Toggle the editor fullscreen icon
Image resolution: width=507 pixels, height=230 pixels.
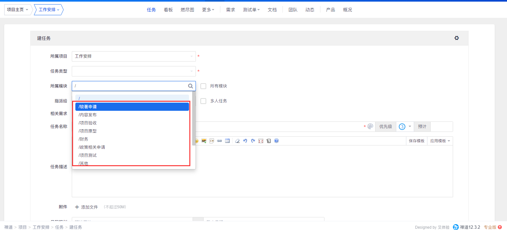click(261, 141)
